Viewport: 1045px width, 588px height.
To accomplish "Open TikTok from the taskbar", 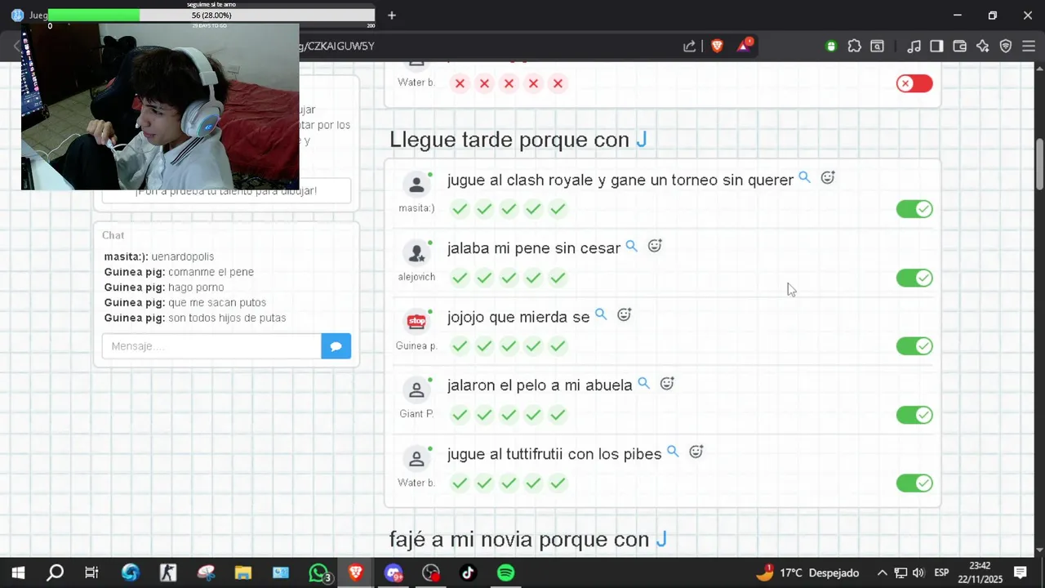I will pos(469,572).
